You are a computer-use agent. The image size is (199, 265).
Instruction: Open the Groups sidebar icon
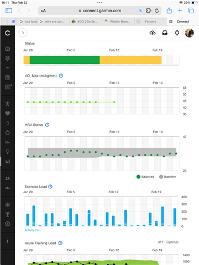(x=8, y=188)
